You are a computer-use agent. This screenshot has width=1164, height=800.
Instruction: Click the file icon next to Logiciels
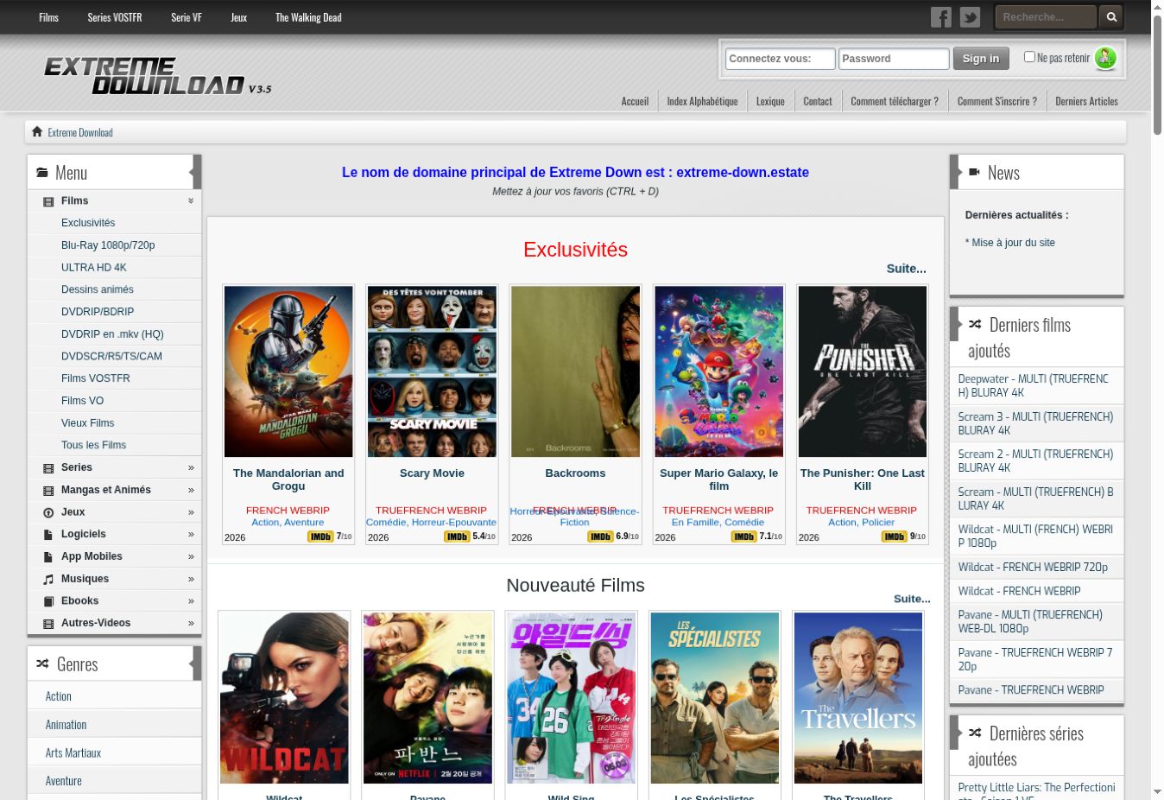coord(48,535)
